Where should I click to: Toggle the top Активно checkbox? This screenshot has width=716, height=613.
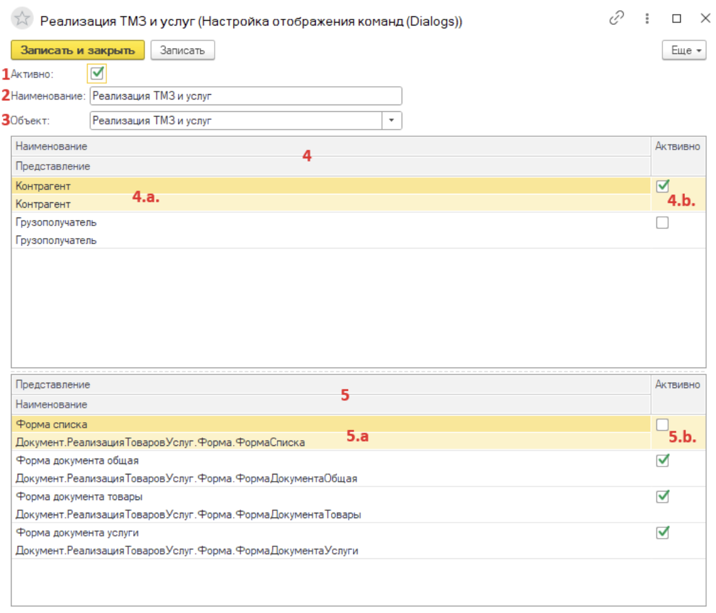[x=97, y=74]
